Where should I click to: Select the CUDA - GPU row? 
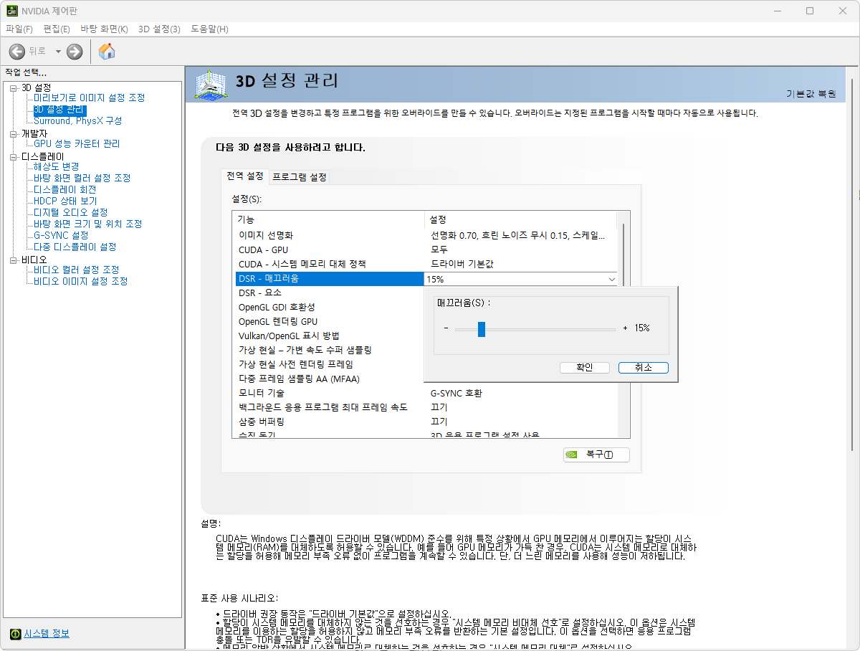(427, 250)
